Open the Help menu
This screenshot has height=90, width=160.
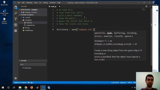[x=59, y=3]
